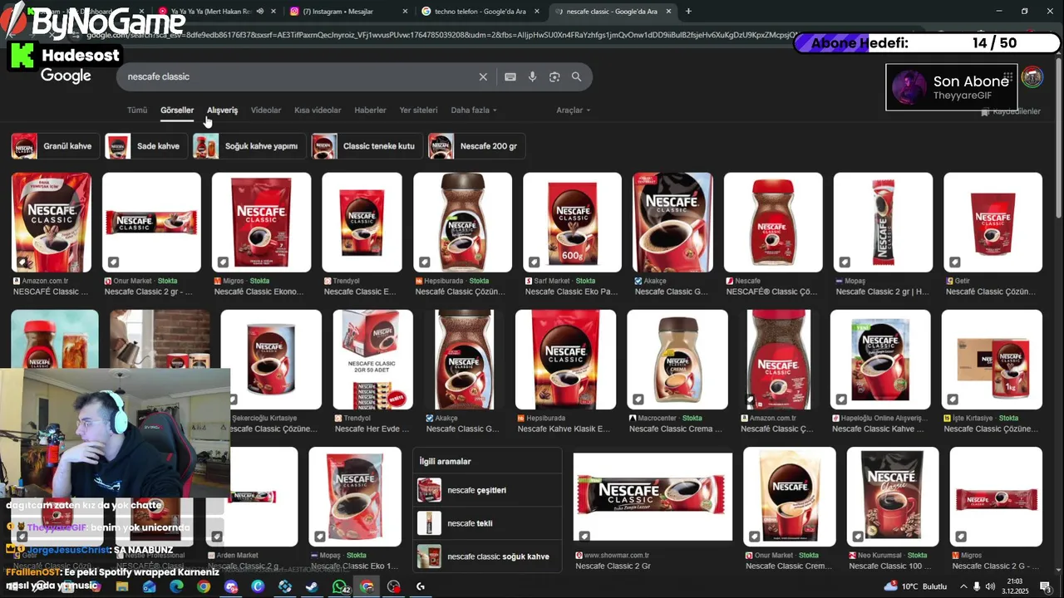Open the www.showmar.com.tr Classic 2 Gr image
Screen dimensions: 1064x598
[653, 497]
